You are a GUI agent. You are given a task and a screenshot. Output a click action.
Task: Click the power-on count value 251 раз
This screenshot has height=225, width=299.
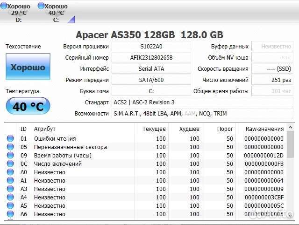point(272,80)
